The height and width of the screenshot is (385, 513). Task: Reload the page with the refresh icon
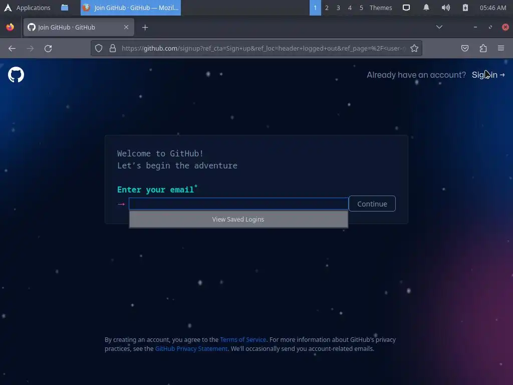[48, 49]
